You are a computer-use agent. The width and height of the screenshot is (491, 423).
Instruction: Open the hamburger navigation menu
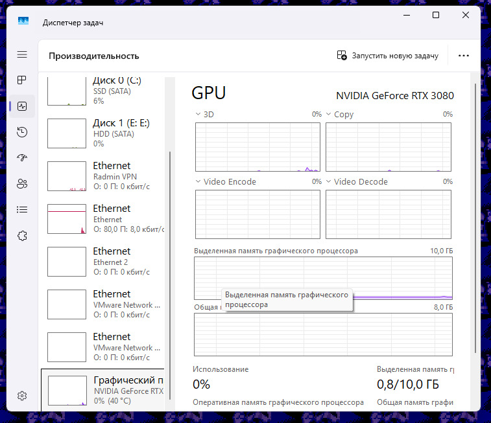coord(22,55)
